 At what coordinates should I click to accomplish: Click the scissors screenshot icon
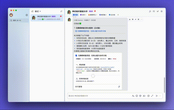point(144,96)
